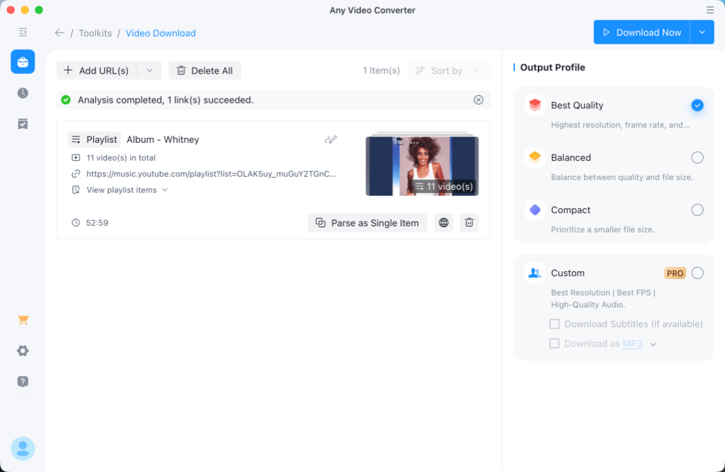Image resolution: width=725 pixels, height=472 pixels.
Task: Open the MP3 format dropdown chevron
Action: click(x=653, y=344)
